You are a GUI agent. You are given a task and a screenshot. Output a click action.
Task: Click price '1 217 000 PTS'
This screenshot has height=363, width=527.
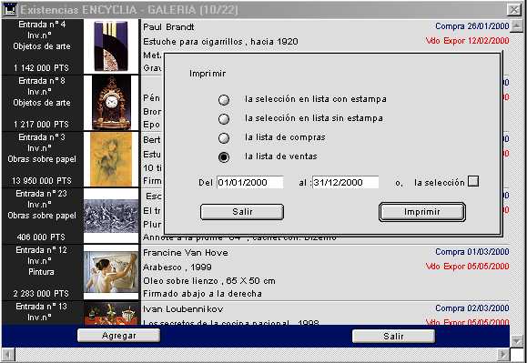pyautogui.click(x=41, y=125)
